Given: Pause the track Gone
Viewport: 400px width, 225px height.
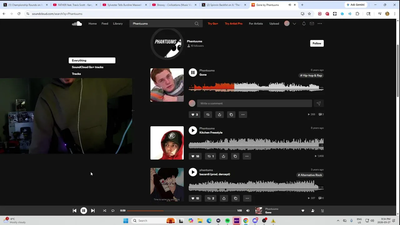Looking at the screenshot, I should (x=193, y=72).
